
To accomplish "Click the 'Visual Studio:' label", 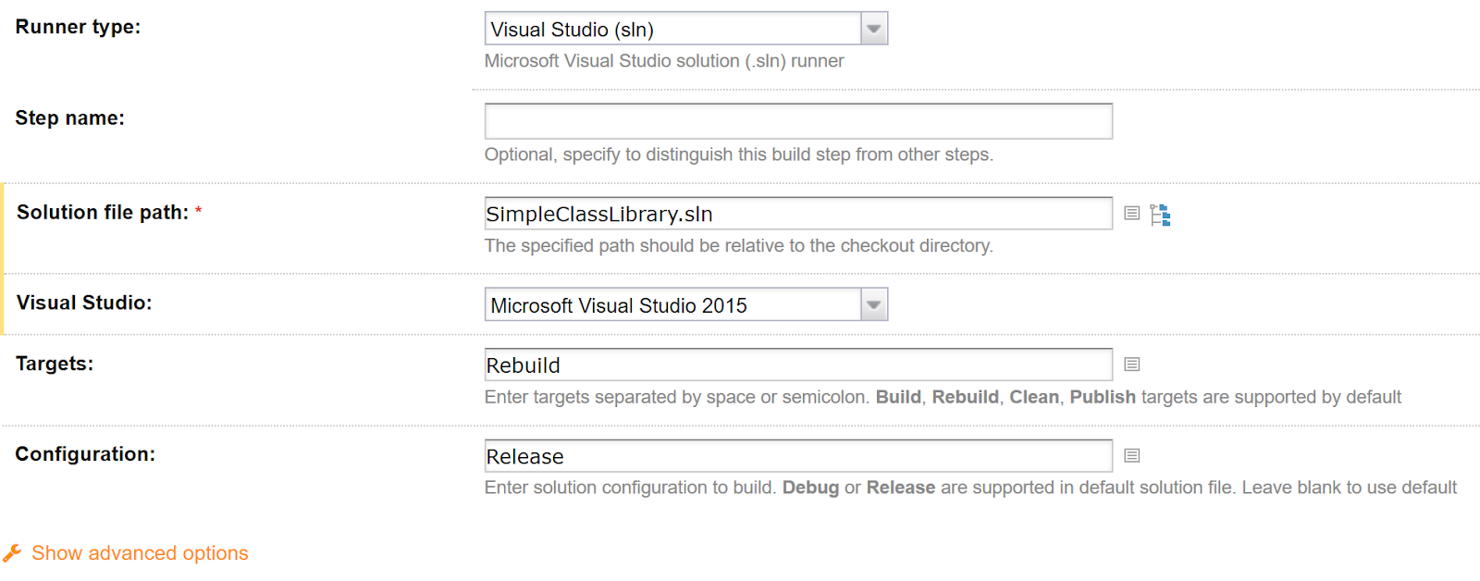I will tap(84, 303).
